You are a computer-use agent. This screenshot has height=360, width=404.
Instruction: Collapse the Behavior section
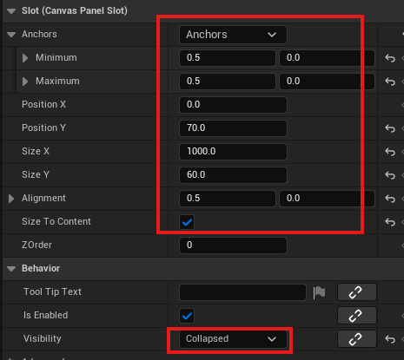[x=11, y=269]
